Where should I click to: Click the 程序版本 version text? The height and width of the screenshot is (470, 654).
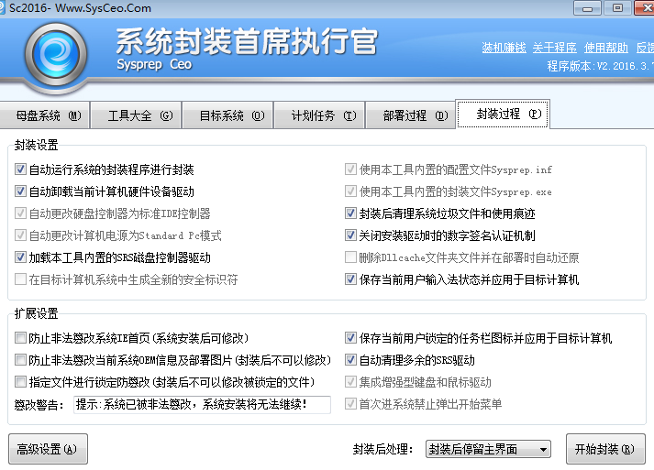(x=601, y=66)
